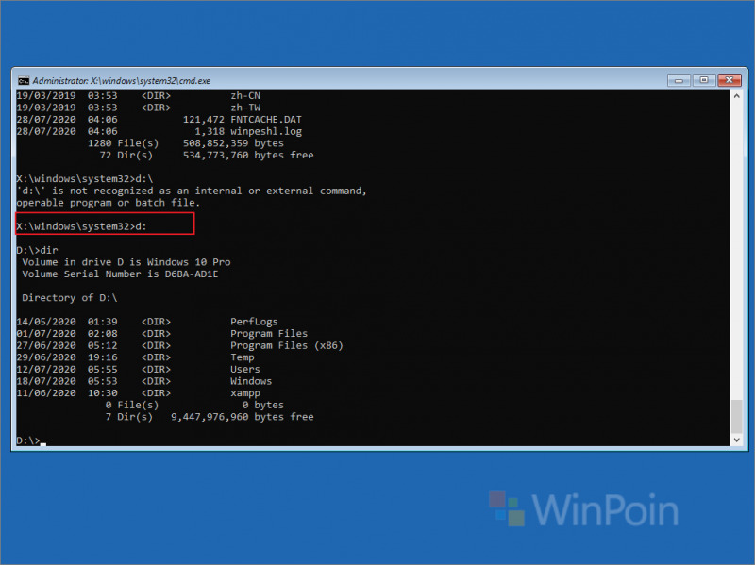Image resolution: width=755 pixels, height=565 pixels.
Task: Click the 'X:\windows\system32>d:' prompt line
Action: (x=81, y=226)
